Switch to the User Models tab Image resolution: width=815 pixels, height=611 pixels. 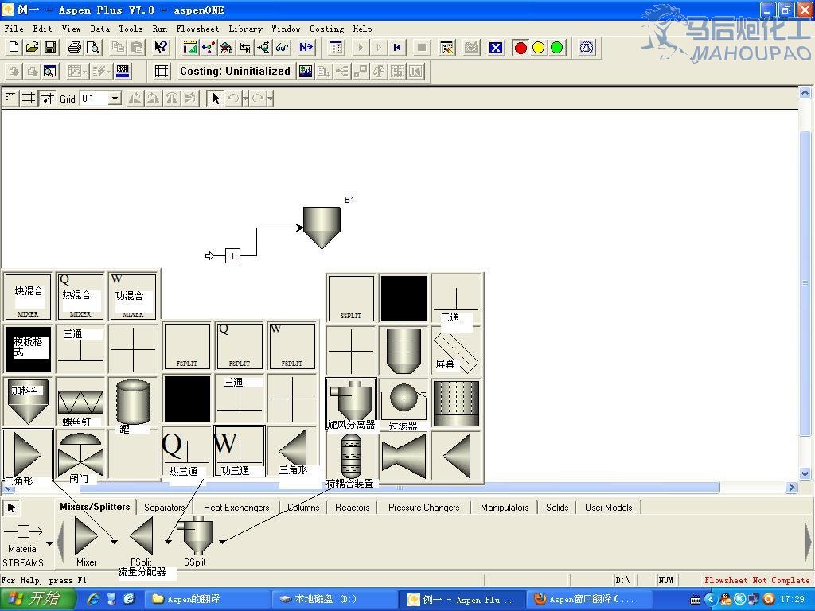pyautogui.click(x=609, y=508)
